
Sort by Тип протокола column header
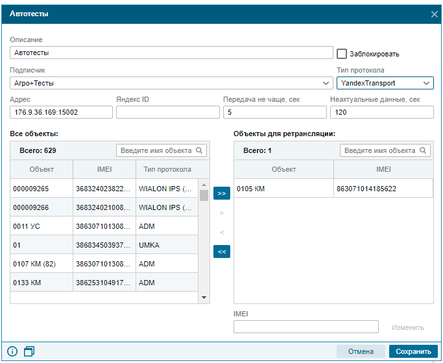(x=167, y=169)
